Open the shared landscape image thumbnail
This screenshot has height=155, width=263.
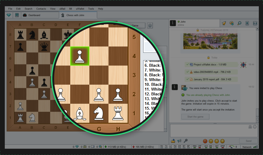[210, 41]
